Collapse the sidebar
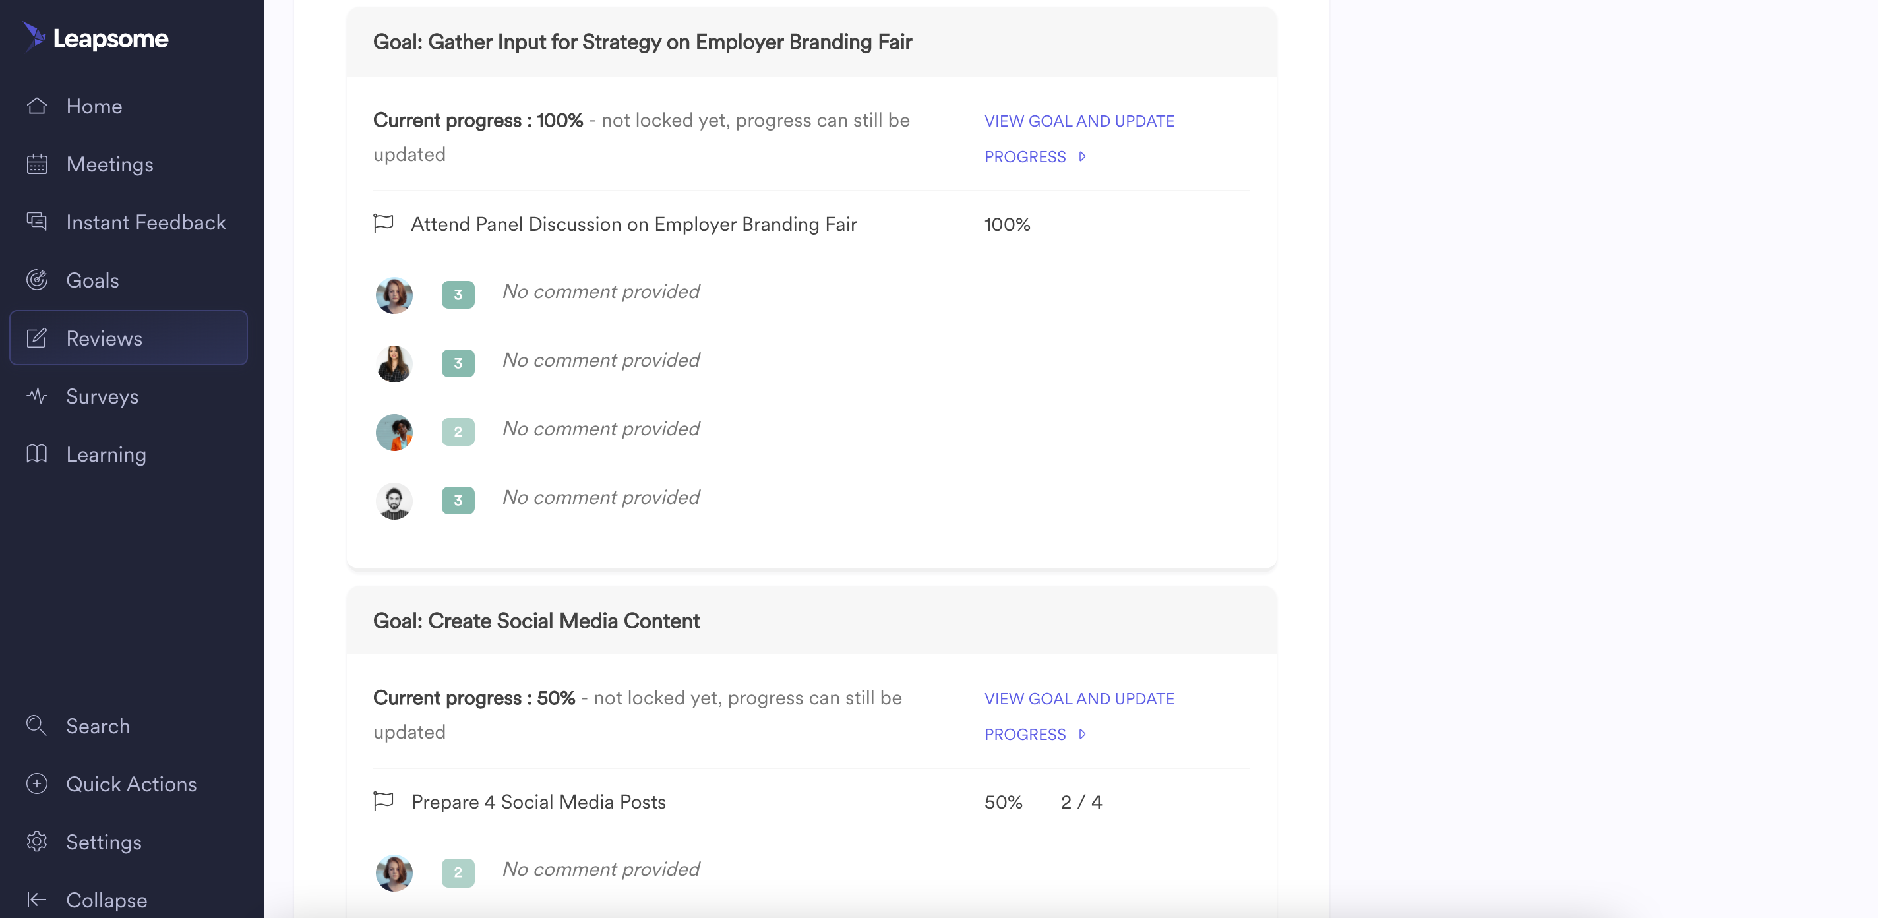This screenshot has height=918, width=1878. point(129,900)
